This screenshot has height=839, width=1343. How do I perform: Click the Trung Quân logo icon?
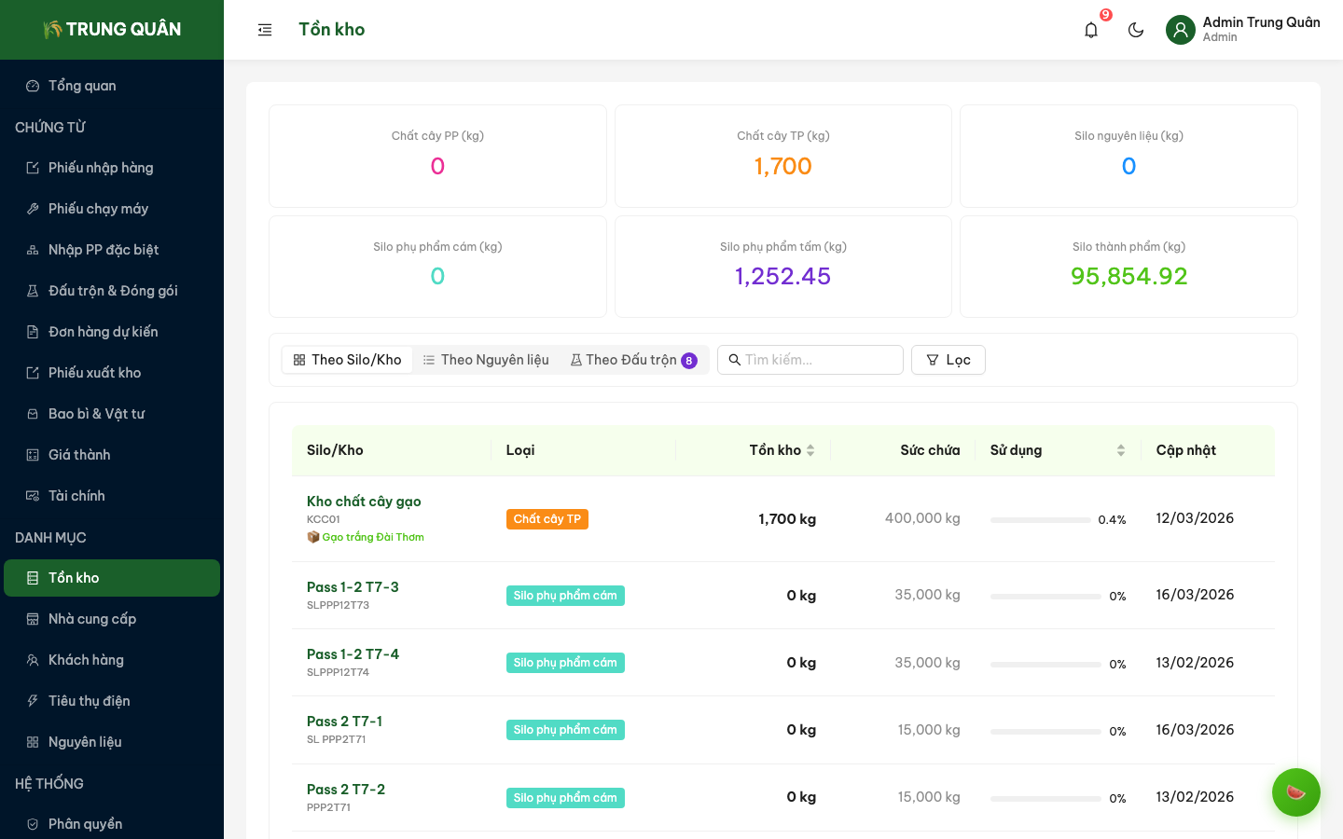[x=52, y=30]
